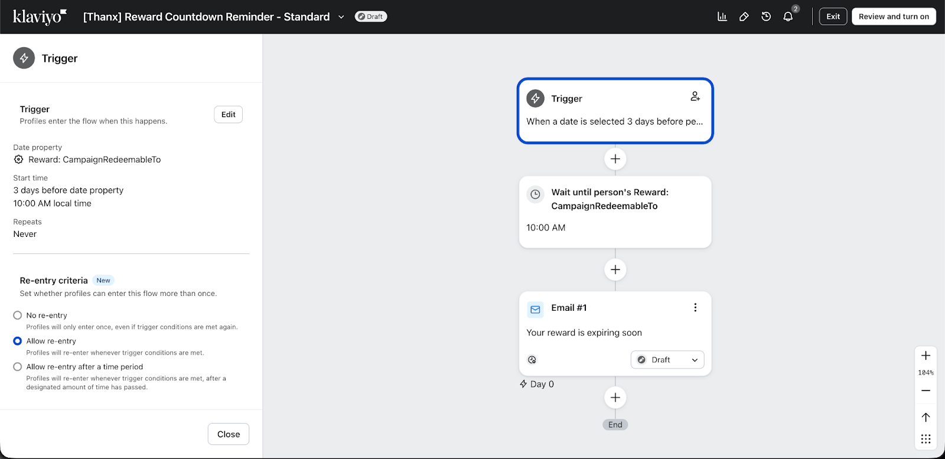Add a step below the Trigger card
This screenshot has height=459, width=945.
615,159
